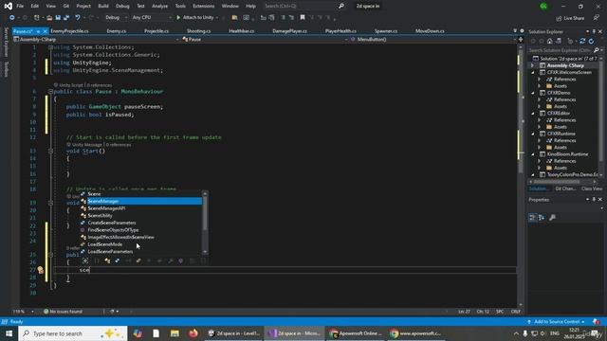607x341 pixels.
Task: Open the 2d space in Level Unity taskbar button
Action: [233, 333]
